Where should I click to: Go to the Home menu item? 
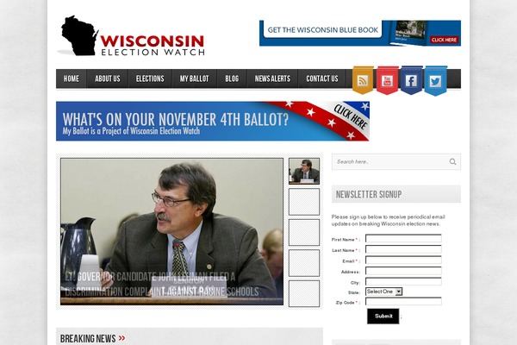click(72, 78)
